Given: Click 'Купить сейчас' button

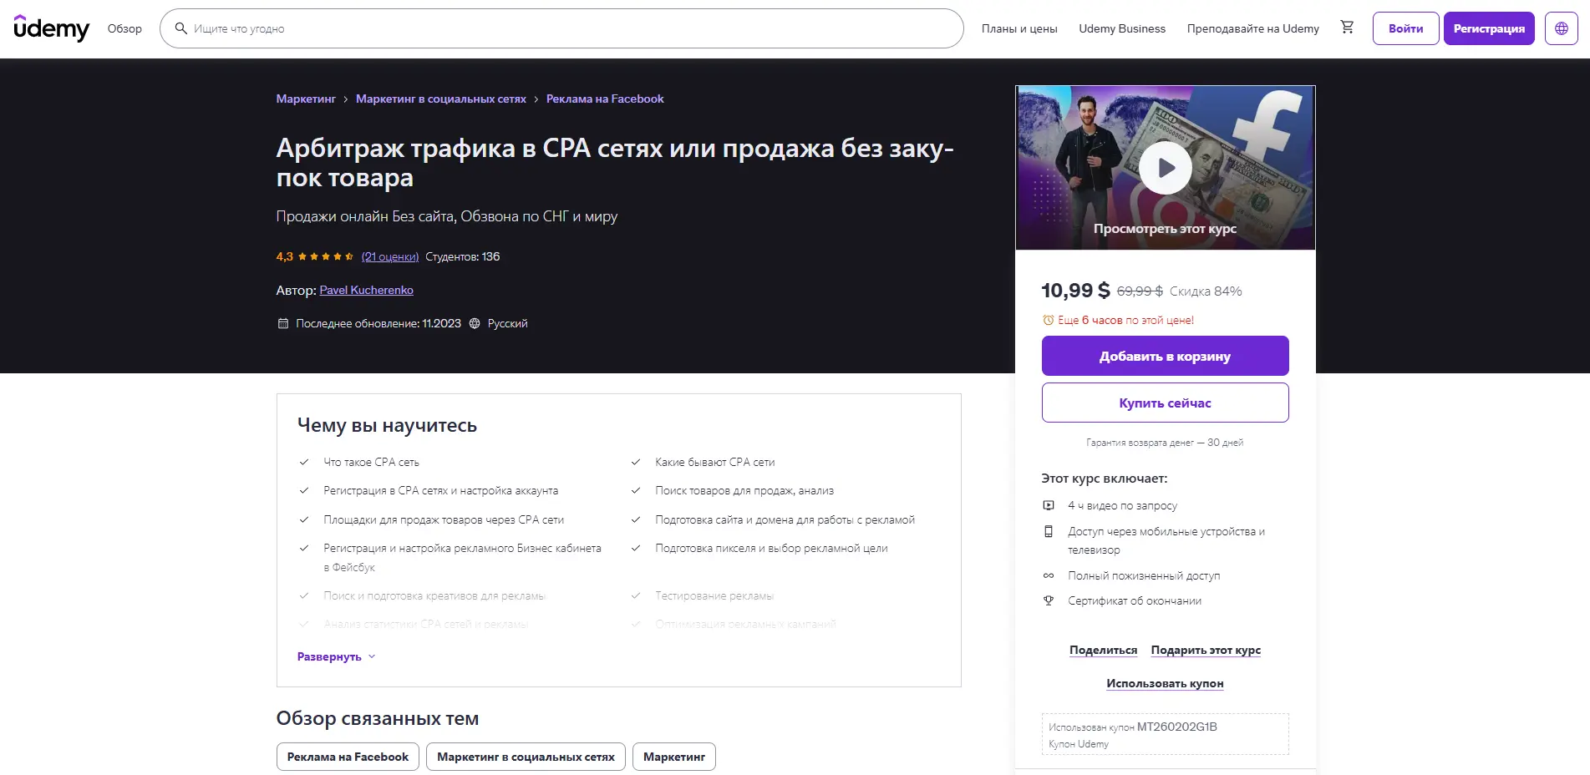Looking at the screenshot, I should pyautogui.click(x=1165, y=402).
